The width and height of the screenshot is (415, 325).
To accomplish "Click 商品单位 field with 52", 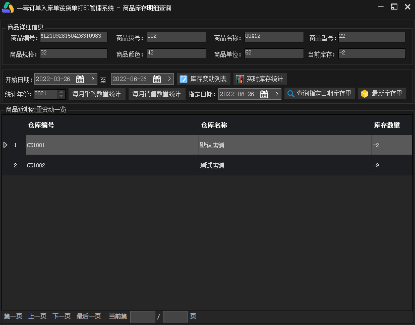I will click(x=274, y=54).
